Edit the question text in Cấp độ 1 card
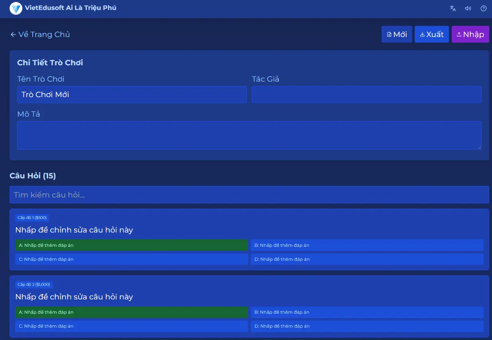 point(74,230)
